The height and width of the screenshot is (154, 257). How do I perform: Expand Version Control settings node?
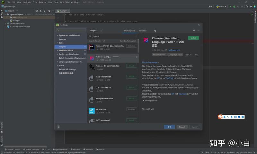pos(57,51)
